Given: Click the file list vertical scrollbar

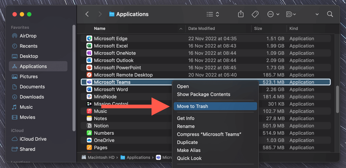Looking at the screenshot, I should tap(337, 99).
